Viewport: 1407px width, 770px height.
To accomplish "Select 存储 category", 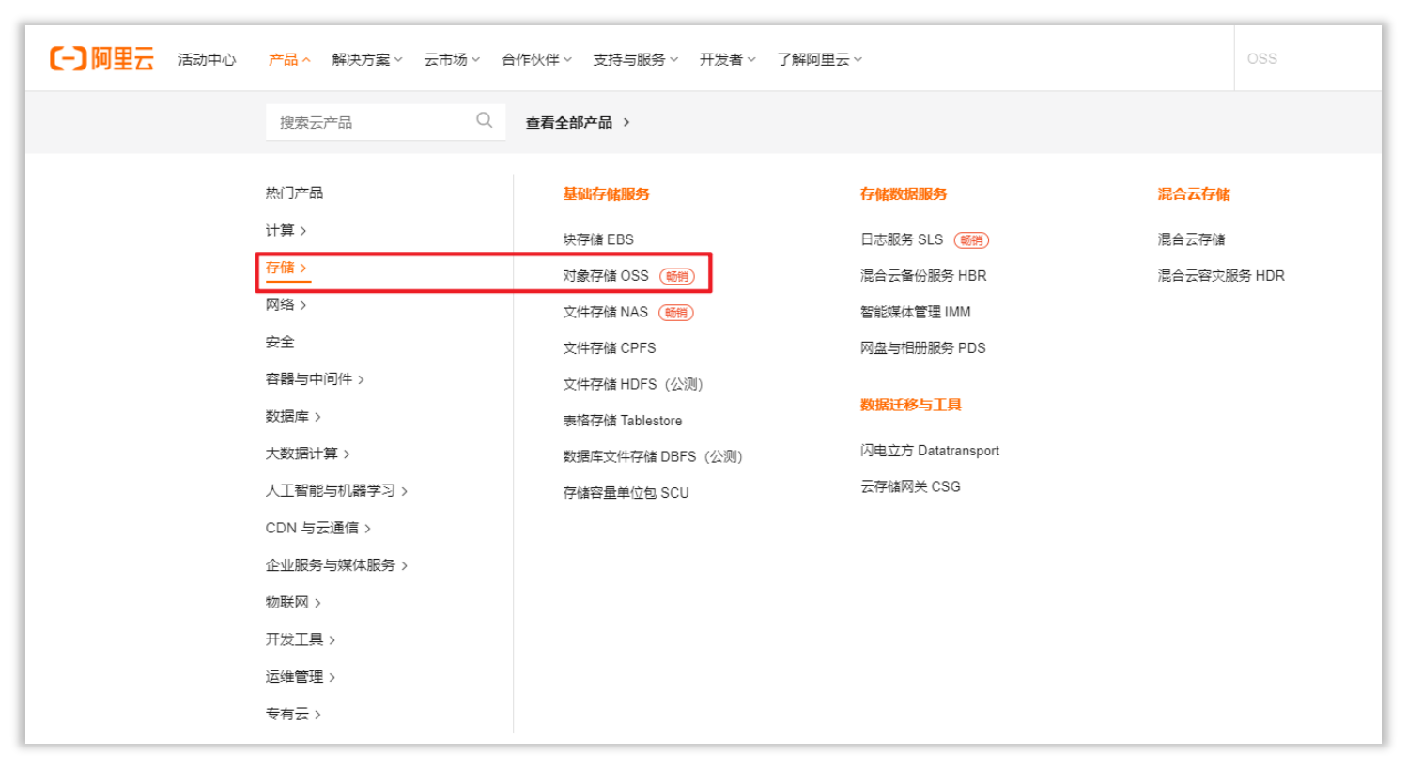I will 286,268.
